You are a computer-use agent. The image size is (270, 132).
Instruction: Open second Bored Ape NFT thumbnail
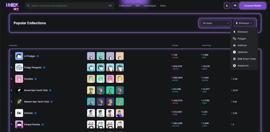coord(100,90)
